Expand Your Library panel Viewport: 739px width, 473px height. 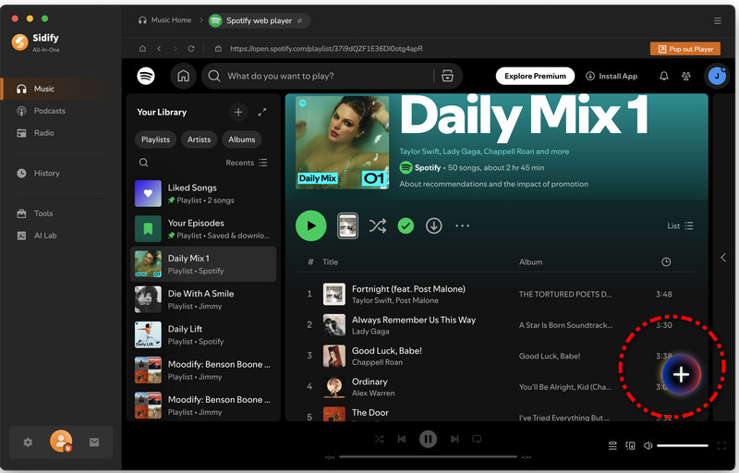click(x=262, y=112)
